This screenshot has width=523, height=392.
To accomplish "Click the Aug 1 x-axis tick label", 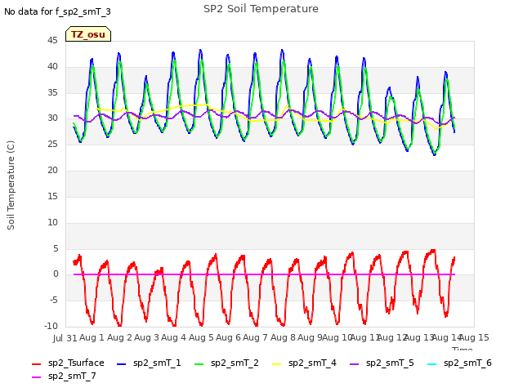I will (92, 337).
